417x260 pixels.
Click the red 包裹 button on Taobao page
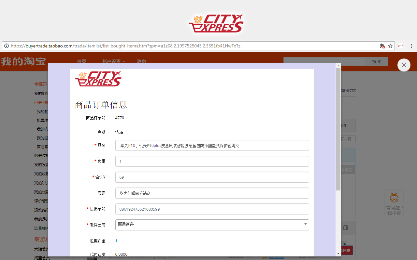(x=347, y=250)
